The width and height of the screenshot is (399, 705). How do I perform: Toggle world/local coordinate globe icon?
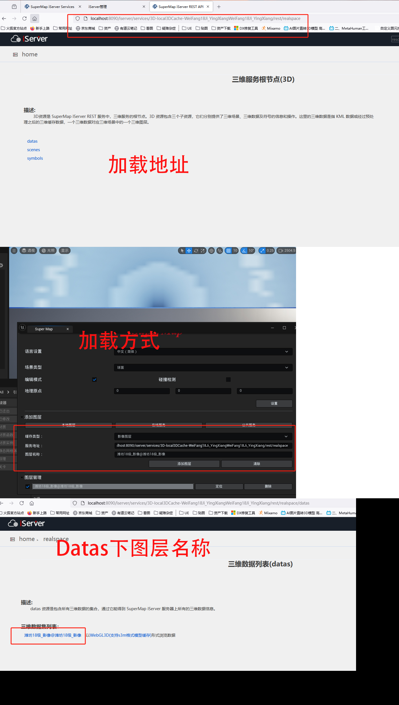pyautogui.click(x=211, y=251)
